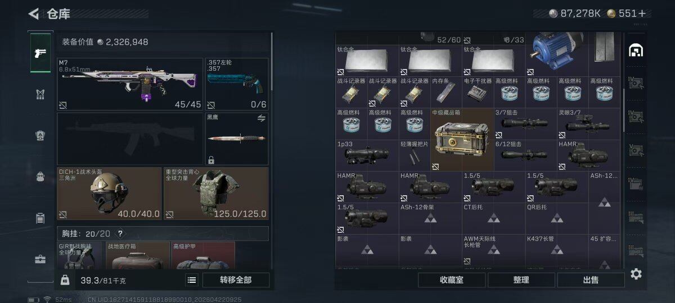Go back using the arrow beside 仓库

point(34,13)
